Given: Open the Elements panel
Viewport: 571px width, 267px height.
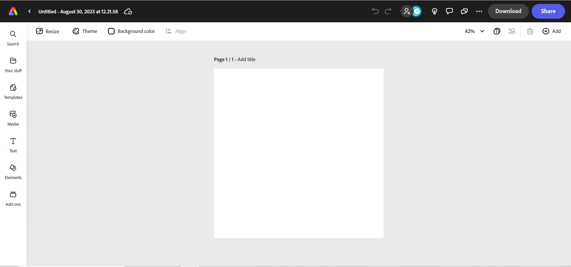Looking at the screenshot, I should click(x=13, y=172).
